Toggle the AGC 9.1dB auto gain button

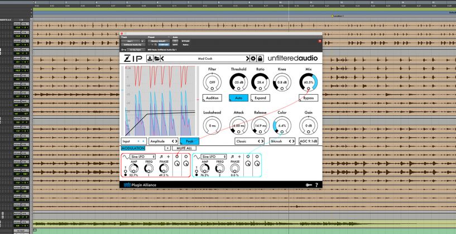click(x=308, y=141)
